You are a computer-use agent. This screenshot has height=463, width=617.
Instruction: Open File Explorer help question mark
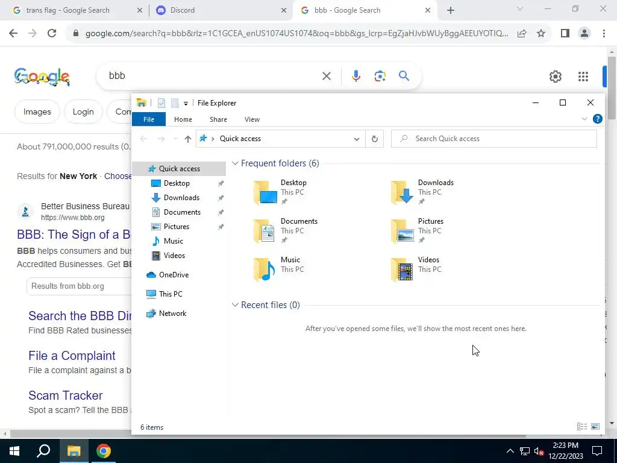pos(597,119)
